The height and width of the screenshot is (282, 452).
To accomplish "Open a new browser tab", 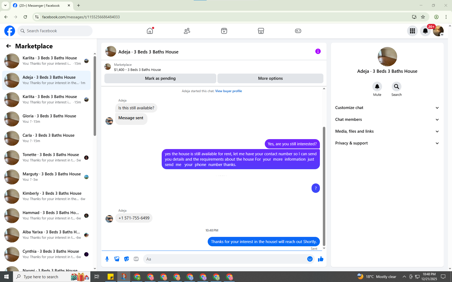I will (79, 5).
